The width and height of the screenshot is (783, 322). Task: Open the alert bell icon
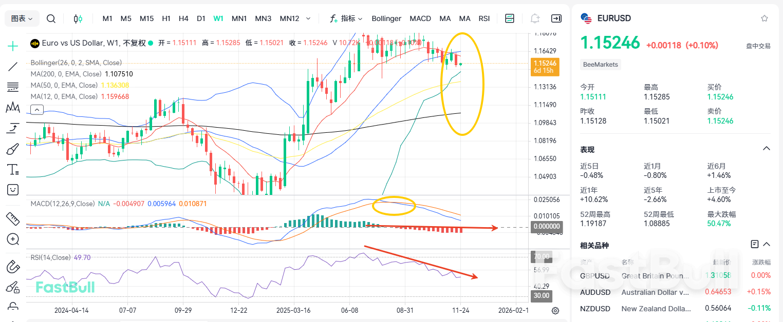[x=534, y=18]
